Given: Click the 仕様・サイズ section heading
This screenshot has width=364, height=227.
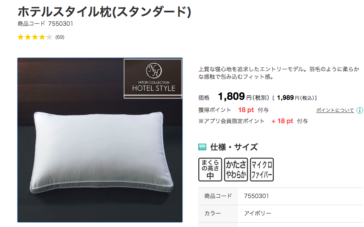Looking at the screenshot, I should coord(234,147).
